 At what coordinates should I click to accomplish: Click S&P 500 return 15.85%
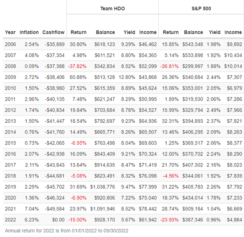pos(170,44)
